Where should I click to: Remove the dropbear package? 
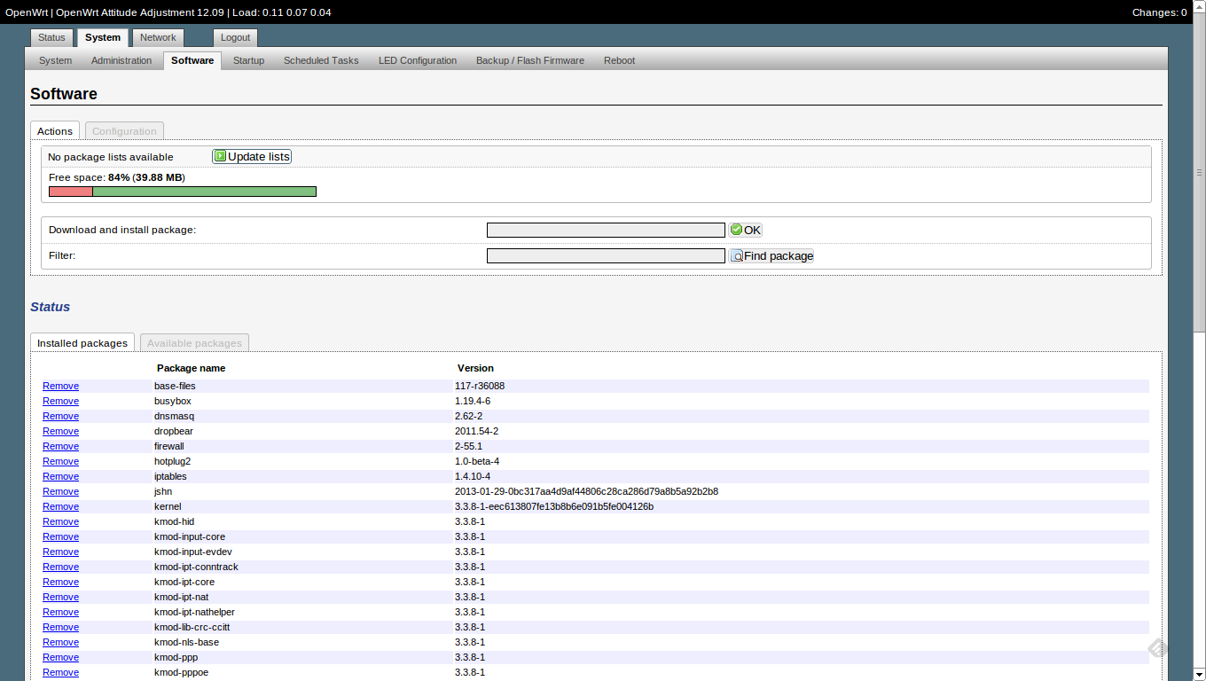(x=60, y=431)
